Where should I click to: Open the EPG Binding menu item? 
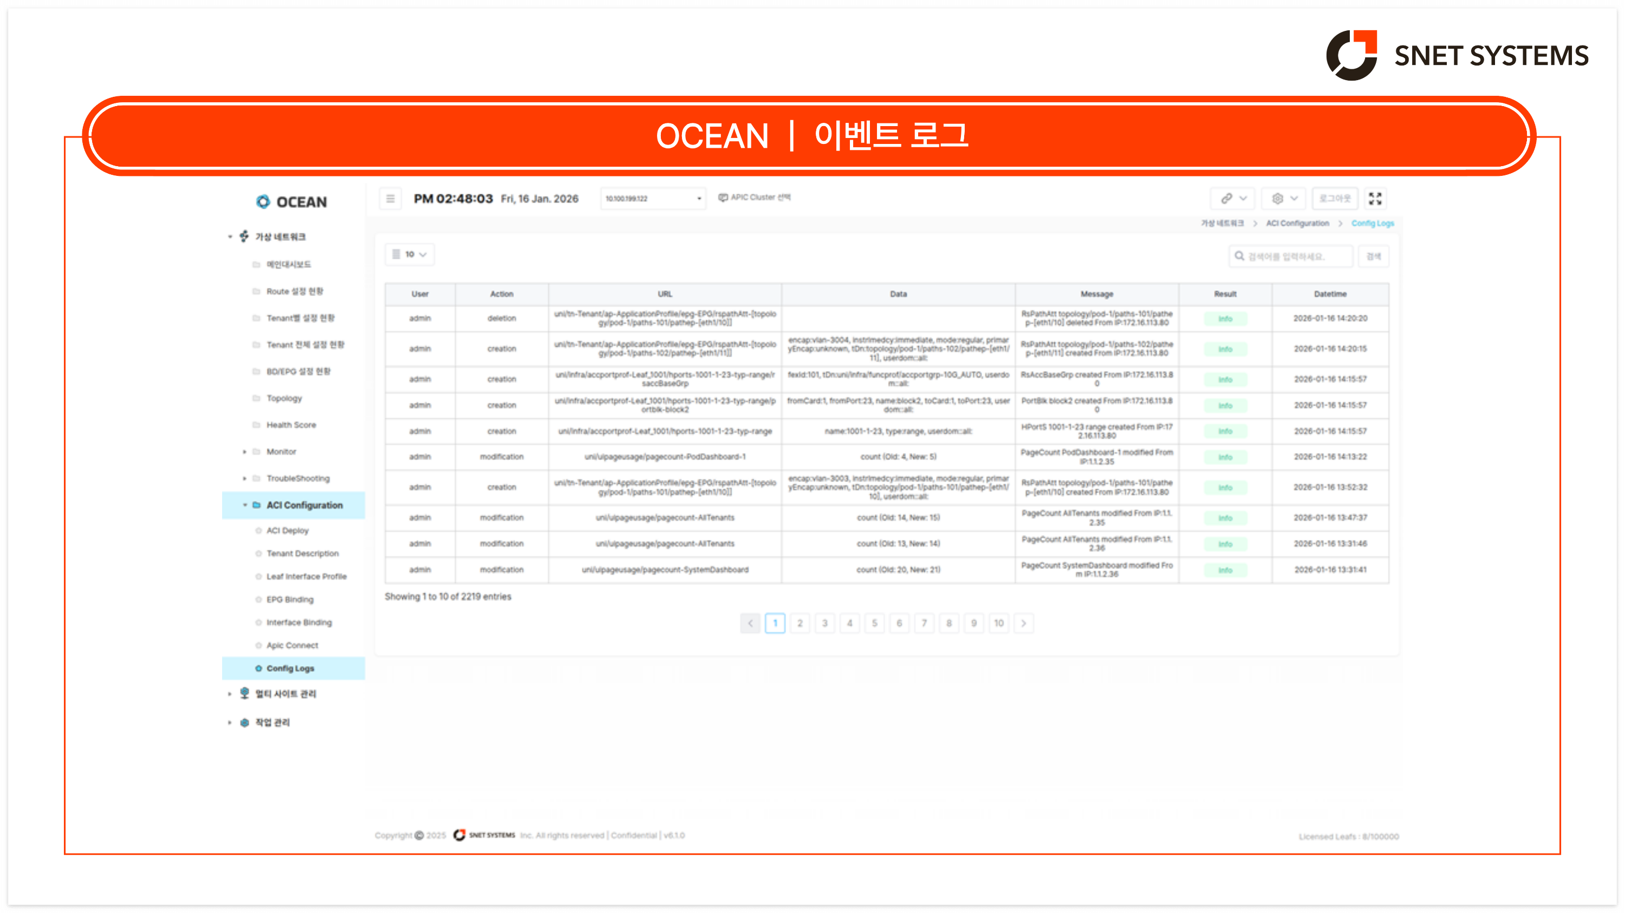(290, 599)
